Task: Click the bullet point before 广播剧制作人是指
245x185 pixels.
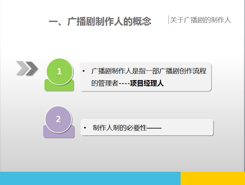Action: (x=84, y=71)
